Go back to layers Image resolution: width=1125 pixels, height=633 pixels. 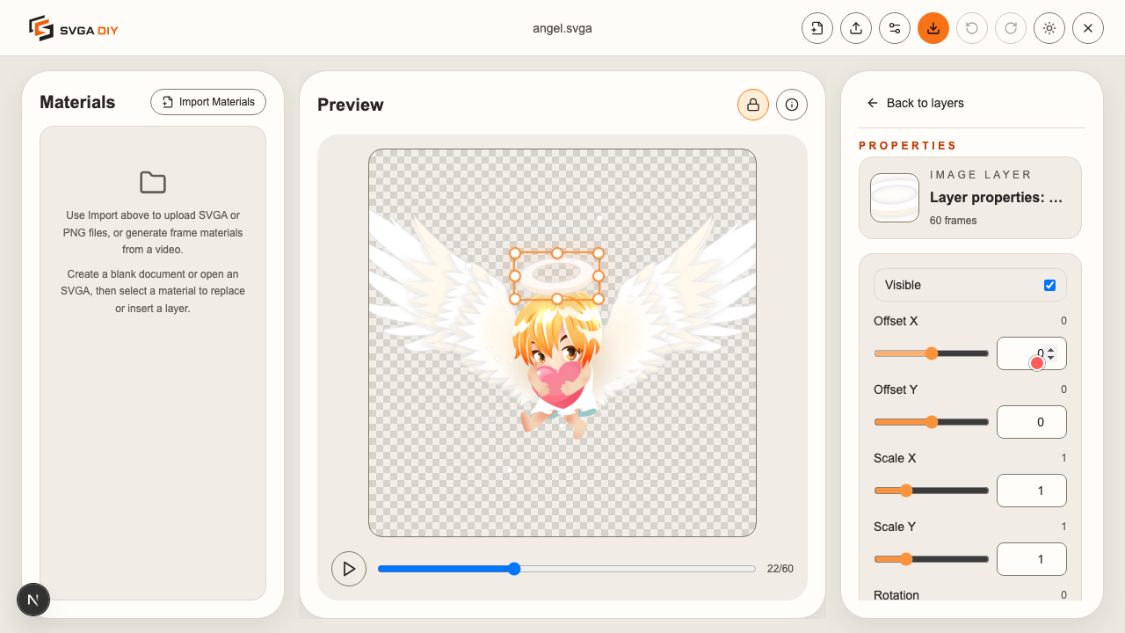point(915,103)
